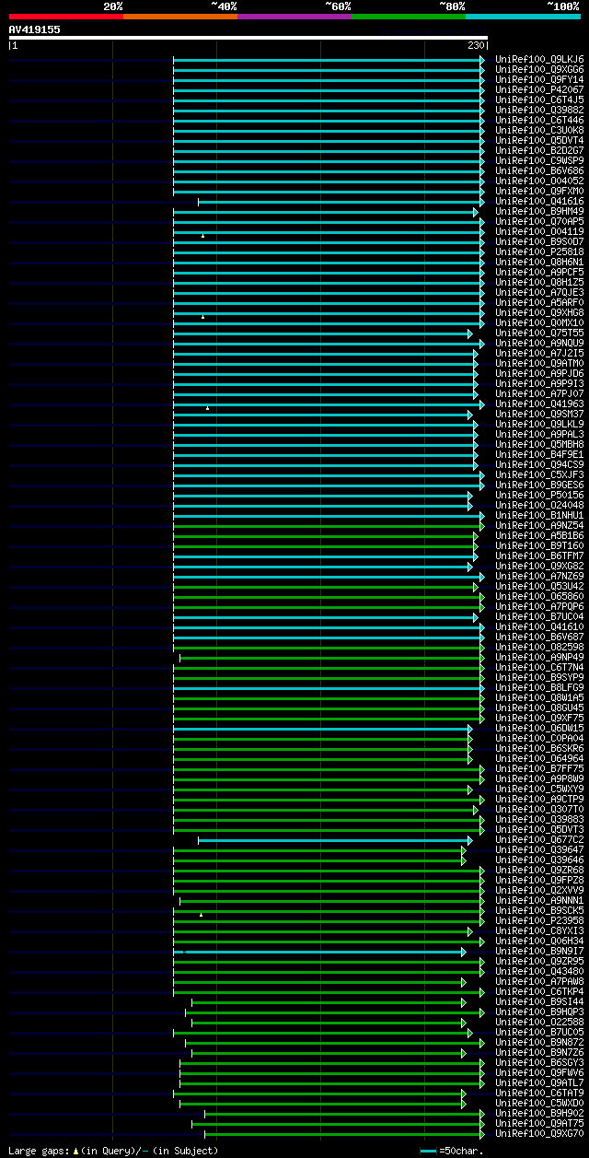The width and height of the screenshot is (589, 1158).
Task: Select label UniRef100_P23958
Action: [x=539, y=921]
